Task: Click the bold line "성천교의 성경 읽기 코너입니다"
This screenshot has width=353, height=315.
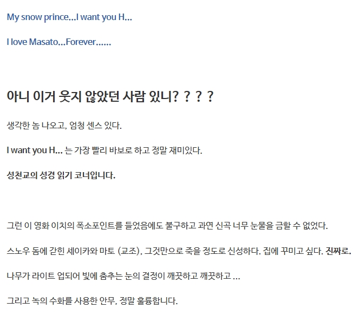Action: pos(61,175)
